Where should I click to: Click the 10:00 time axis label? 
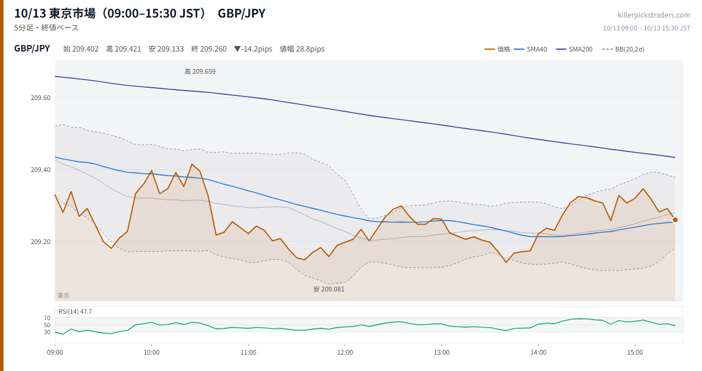click(152, 352)
